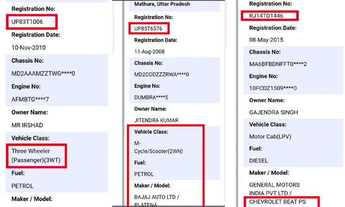Click chassis number MA6BFBDNFFT0****2

pyautogui.click(x=278, y=64)
